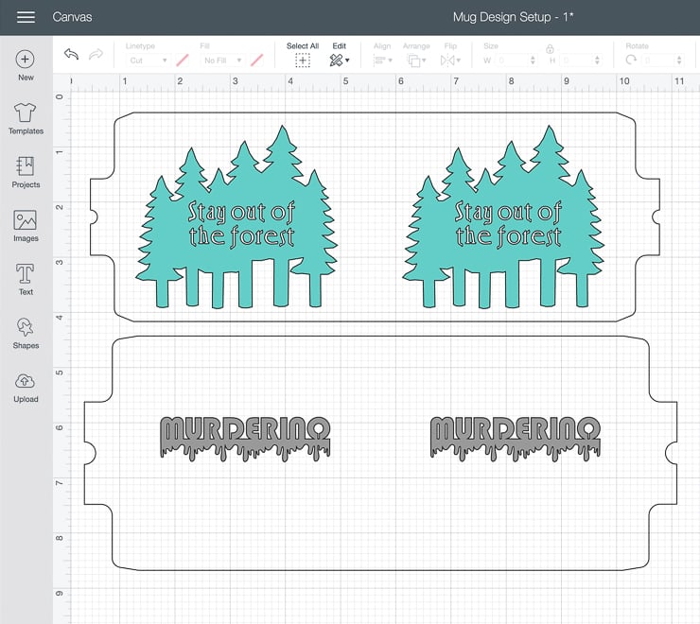Open the Upload panel
Viewport: 700px width, 624px height.
(x=26, y=387)
